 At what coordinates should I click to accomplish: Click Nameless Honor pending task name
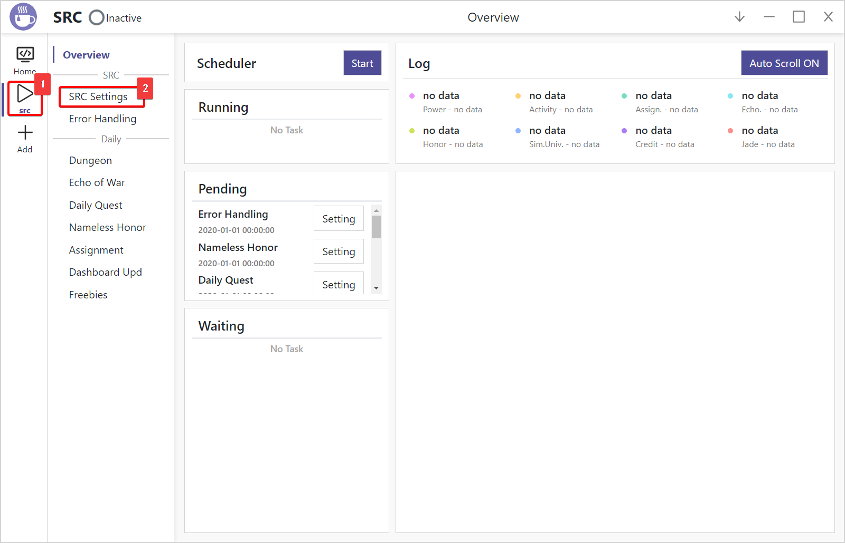[x=238, y=247]
